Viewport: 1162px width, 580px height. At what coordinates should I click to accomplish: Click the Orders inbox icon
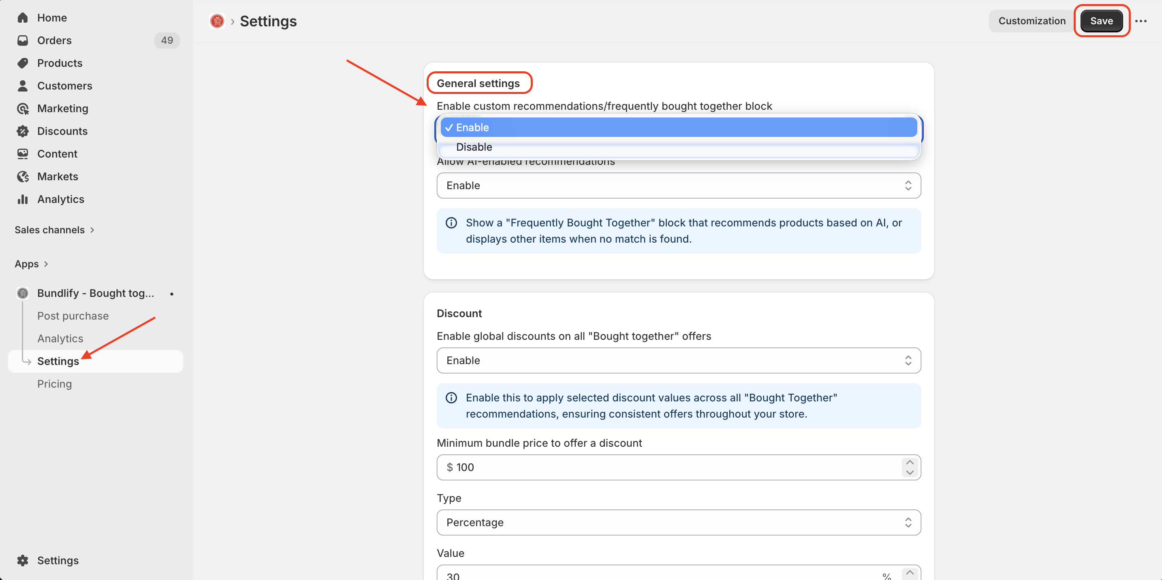(23, 41)
